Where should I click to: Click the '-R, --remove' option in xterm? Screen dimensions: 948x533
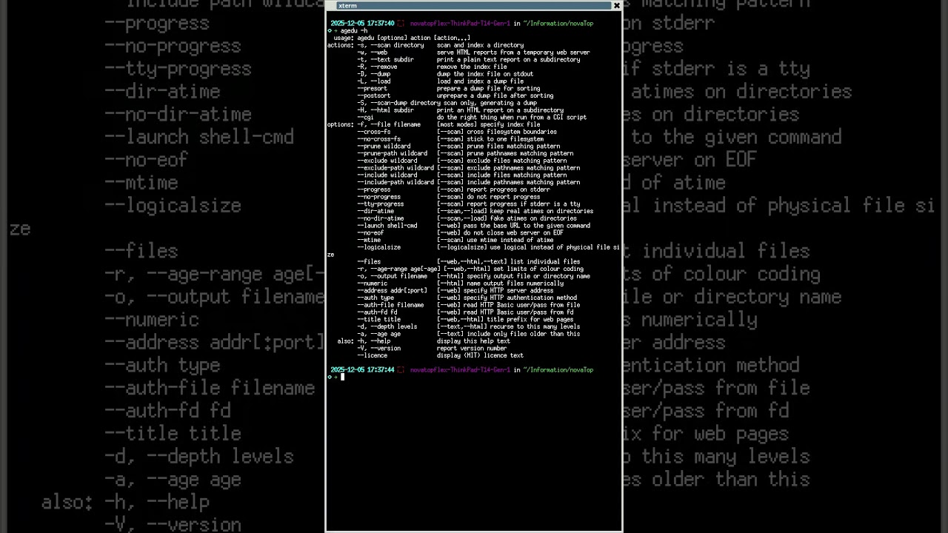click(x=377, y=67)
